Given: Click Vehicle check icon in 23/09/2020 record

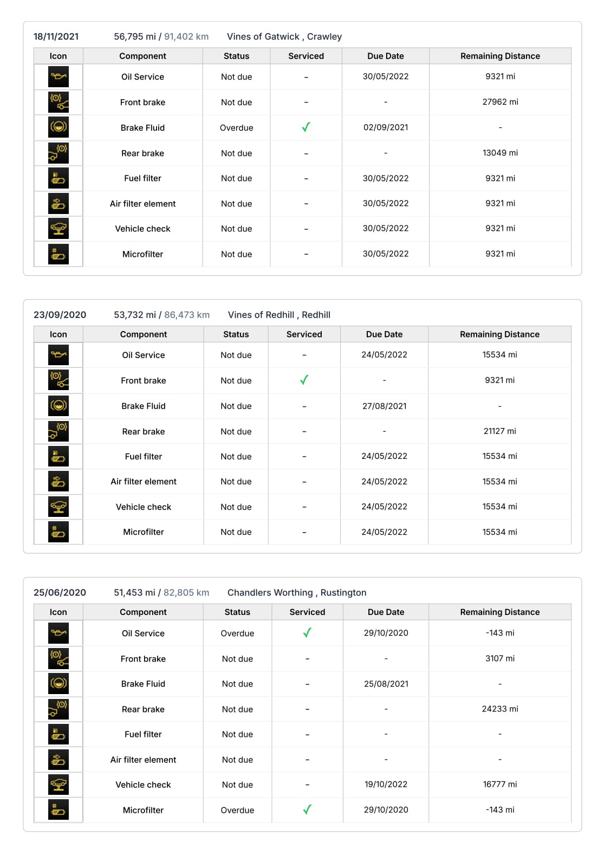Looking at the screenshot, I should pyautogui.click(x=58, y=507).
